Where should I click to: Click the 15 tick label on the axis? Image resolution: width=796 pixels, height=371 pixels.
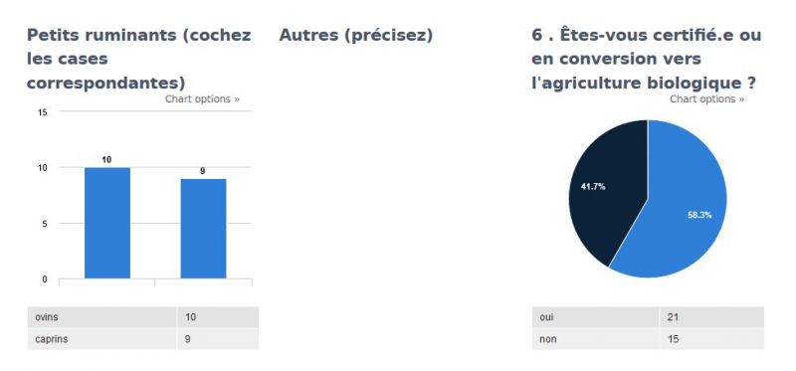[43, 112]
